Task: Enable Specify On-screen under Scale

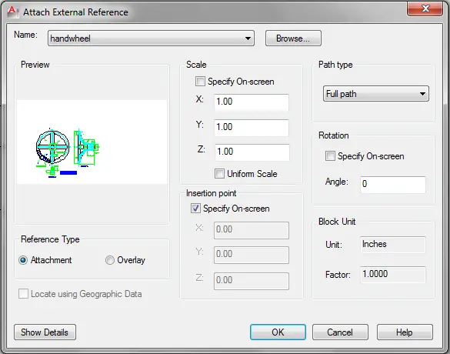Action: [200, 82]
